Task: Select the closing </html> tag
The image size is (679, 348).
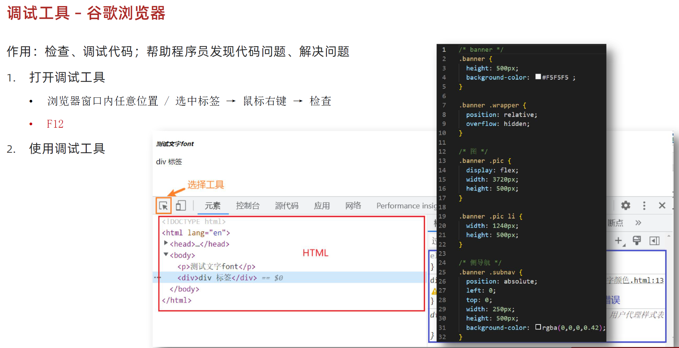Action: [x=177, y=300]
